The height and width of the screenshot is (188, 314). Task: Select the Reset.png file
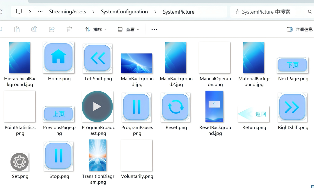click(x=175, y=107)
